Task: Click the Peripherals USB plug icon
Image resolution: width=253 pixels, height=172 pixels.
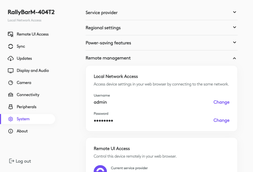Action: point(11,107)
